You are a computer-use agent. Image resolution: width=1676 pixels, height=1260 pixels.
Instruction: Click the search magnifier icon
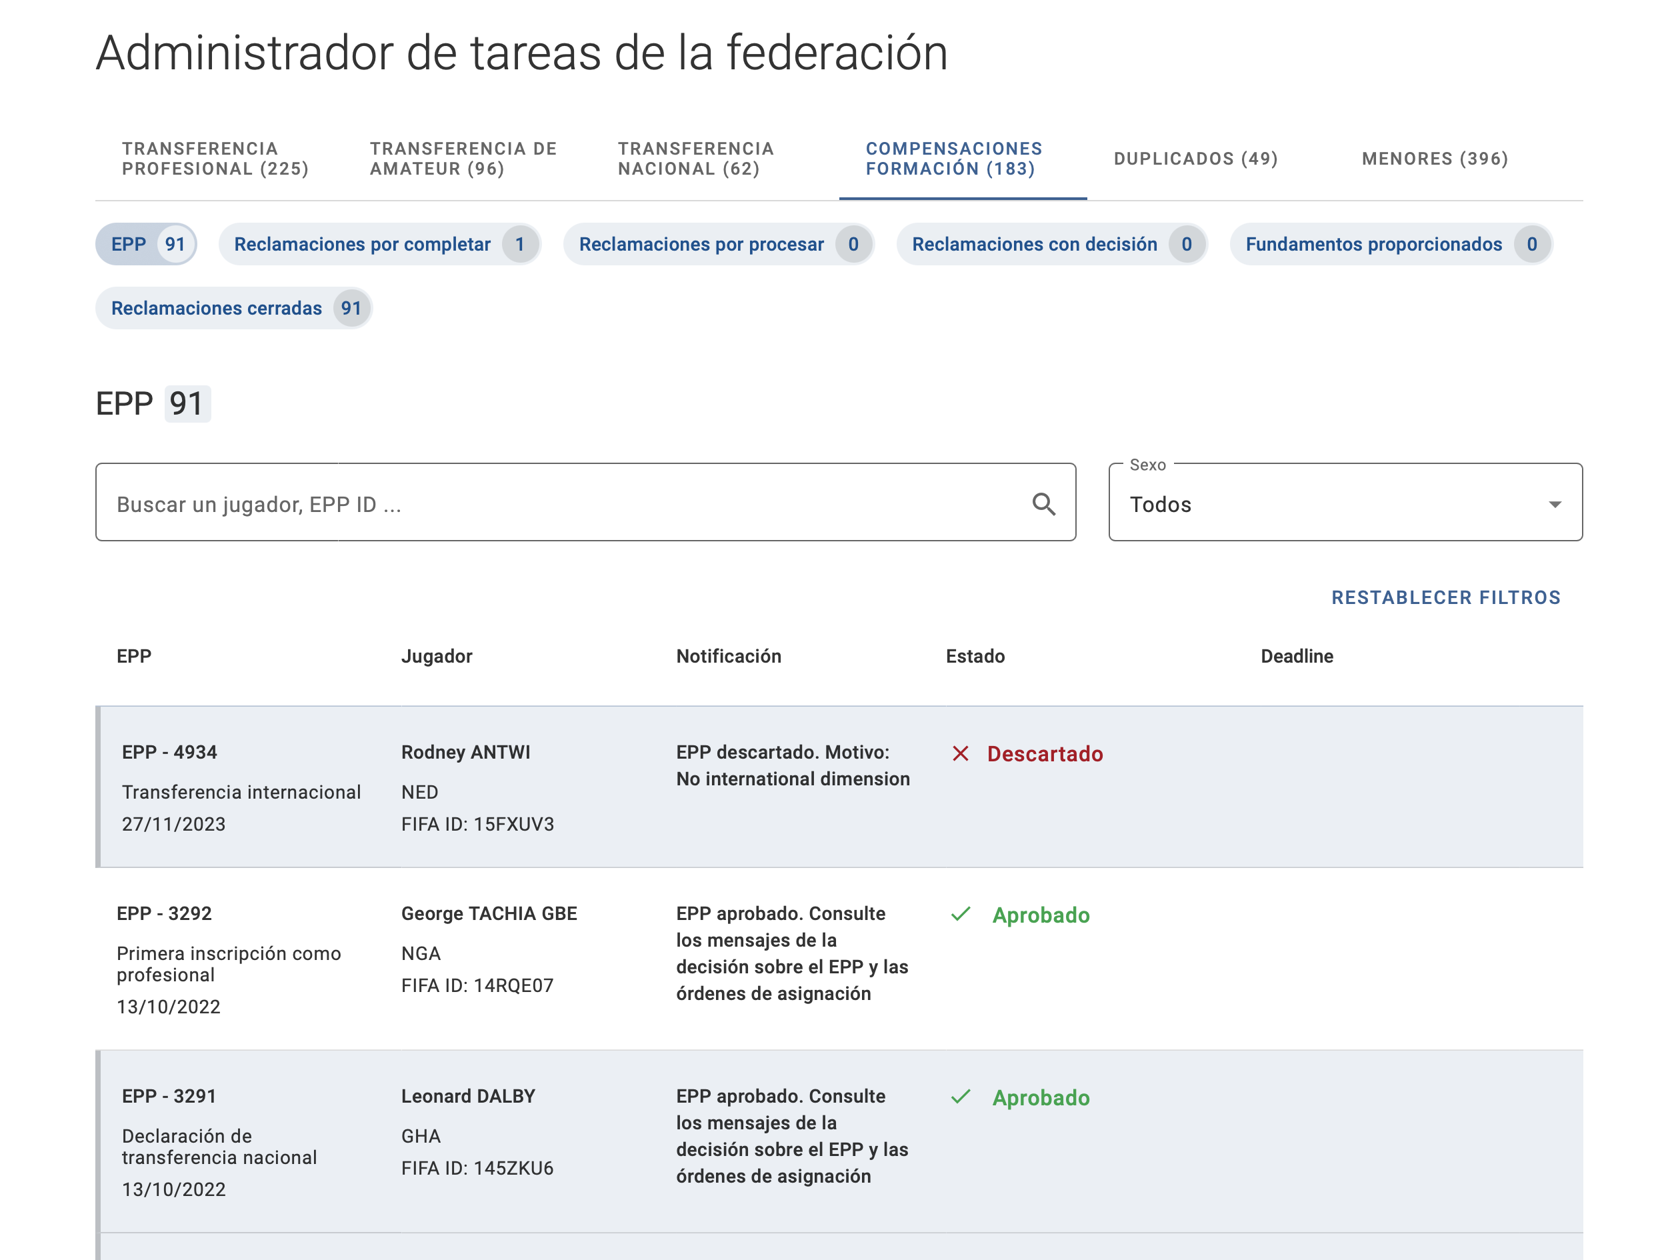click(x=1043, y=504)
